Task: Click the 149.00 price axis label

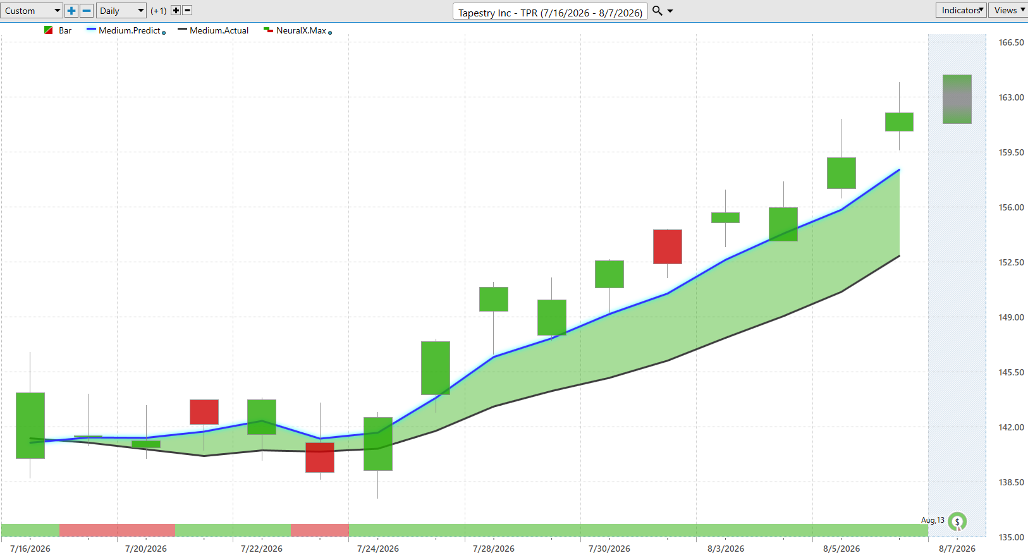Action: (x=1011, y=317)
